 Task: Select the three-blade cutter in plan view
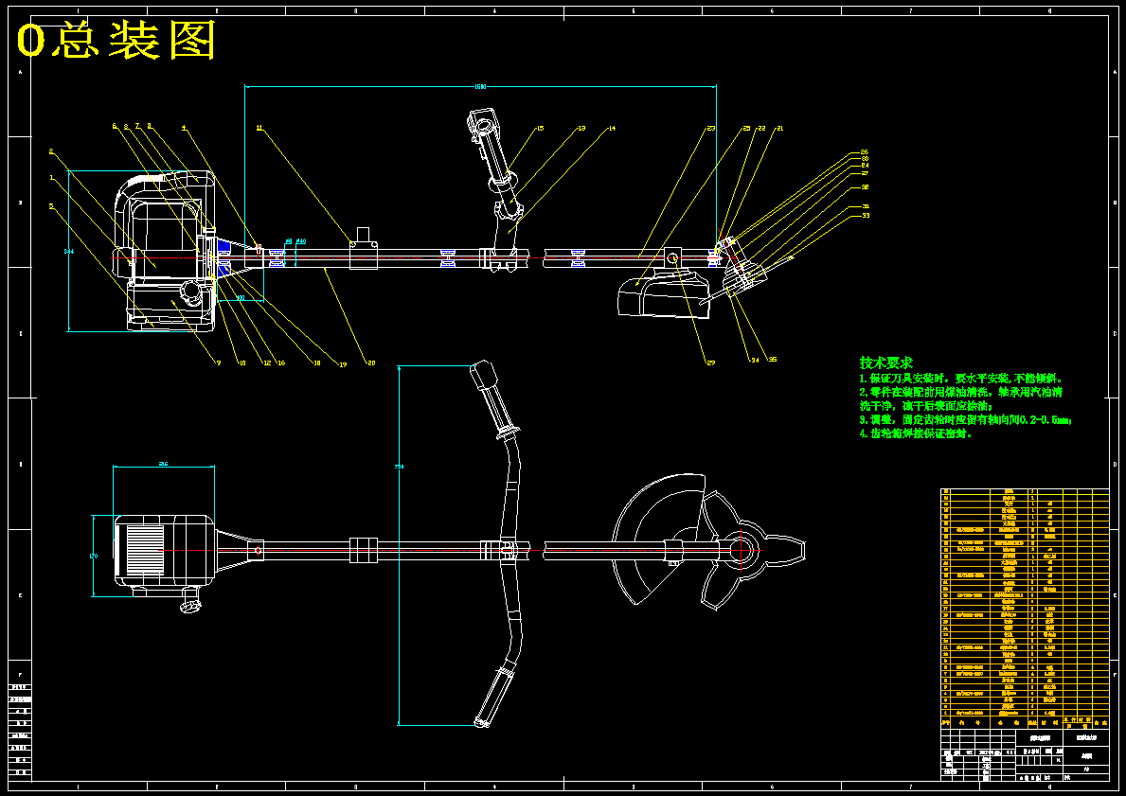click(x=752, y=550)
